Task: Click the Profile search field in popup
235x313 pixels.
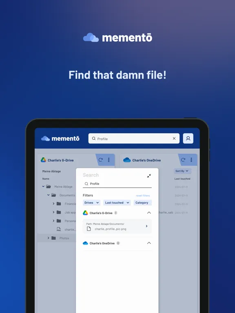Action: (117, 184)
